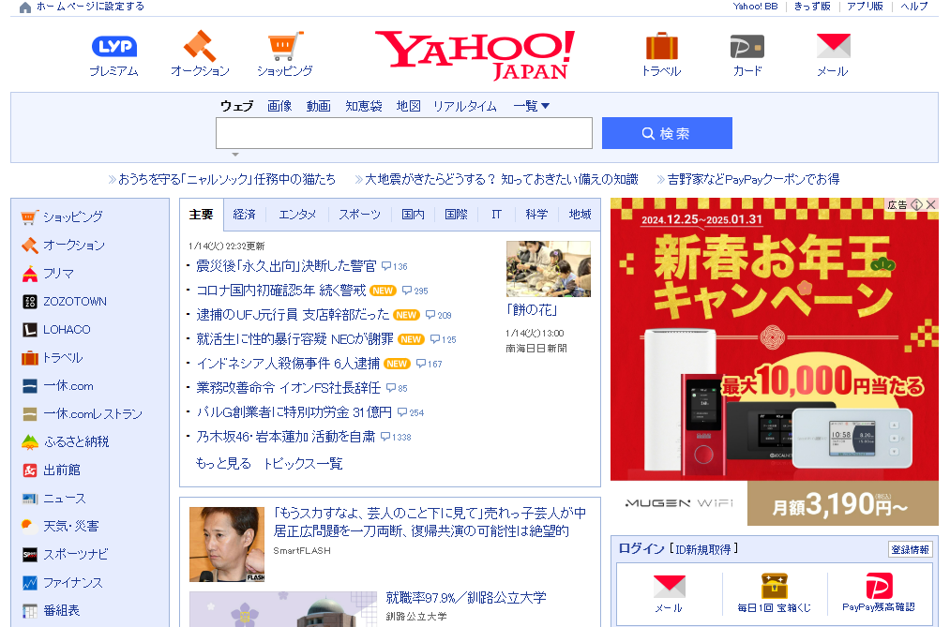Open the Mail envelope icon in header
Screen dimensions: 950x627
pyautogui.click(x=833, y=46)
